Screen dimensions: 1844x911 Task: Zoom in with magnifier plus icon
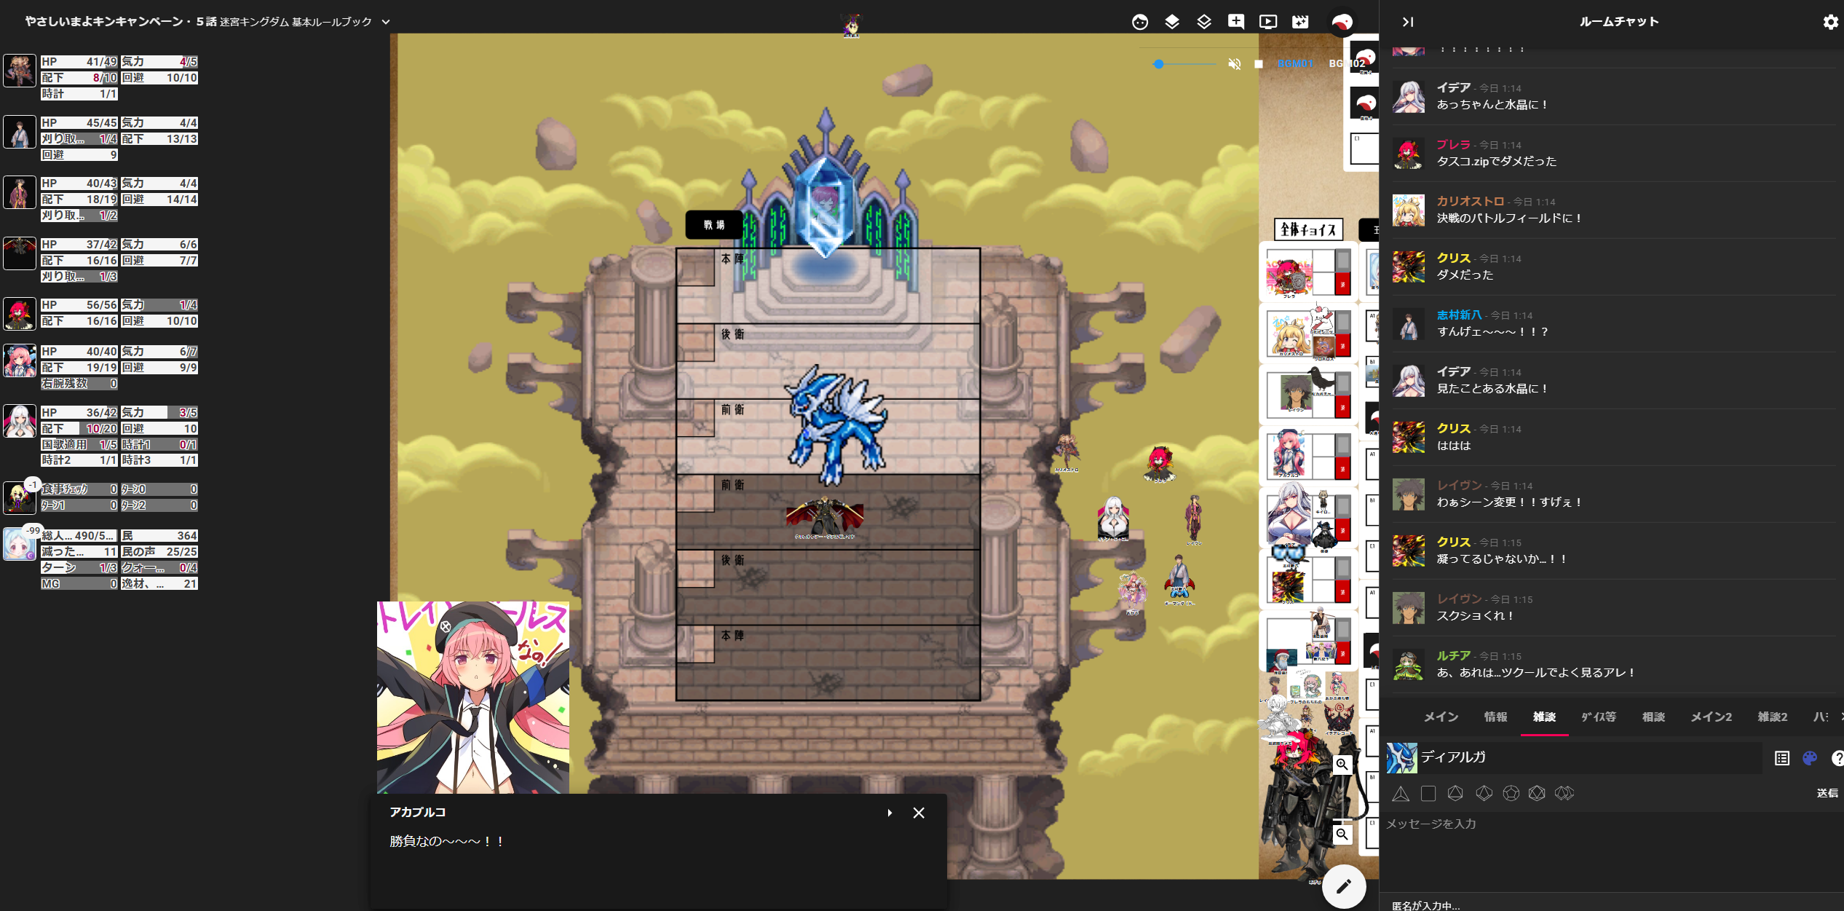coord(1342,764)
